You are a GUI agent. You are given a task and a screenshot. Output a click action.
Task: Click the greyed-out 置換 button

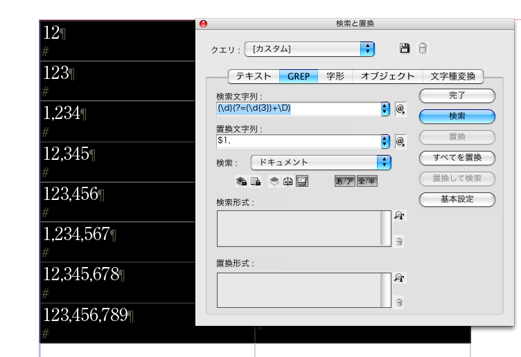pyautogui.click(x=457, y=137)
